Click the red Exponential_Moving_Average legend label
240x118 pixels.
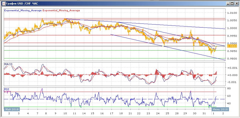coord(61,10)
